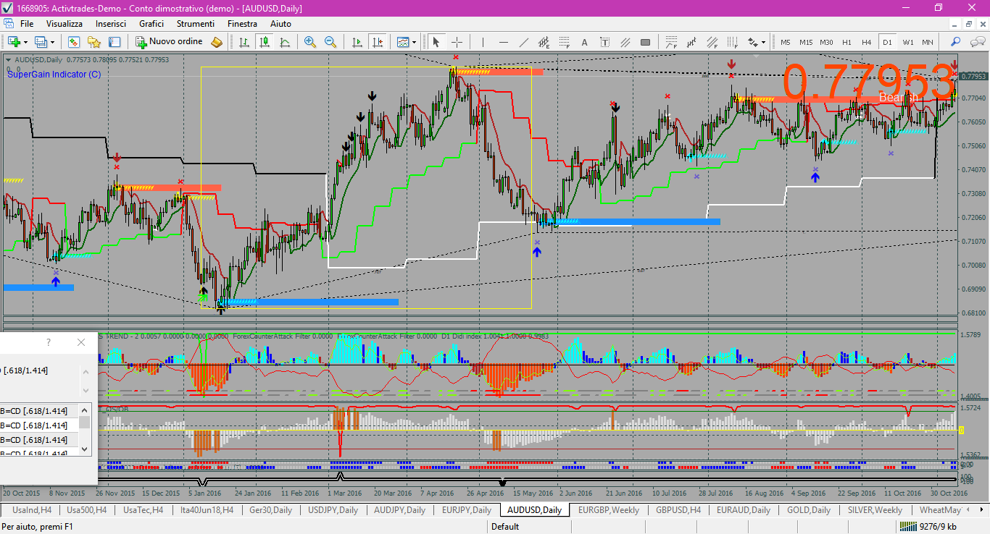990x534 pixels.
Task: Open the Aiuto menu
Action: click(280, 24)
